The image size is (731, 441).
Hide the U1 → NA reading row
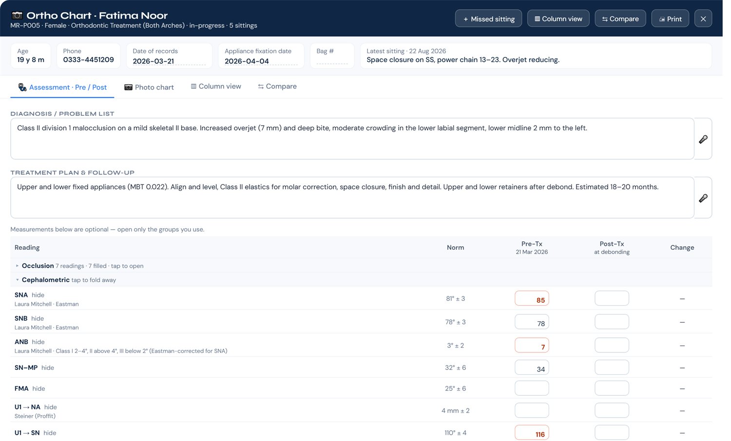(50, 407)
